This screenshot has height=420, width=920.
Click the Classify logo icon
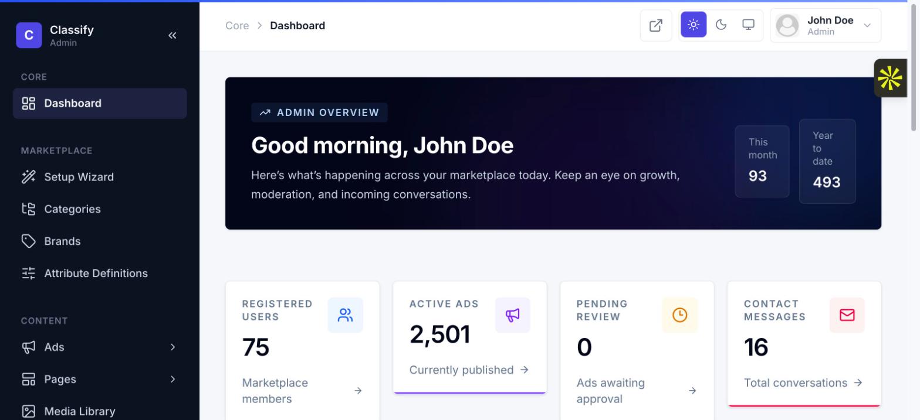(x=29, y=35)
